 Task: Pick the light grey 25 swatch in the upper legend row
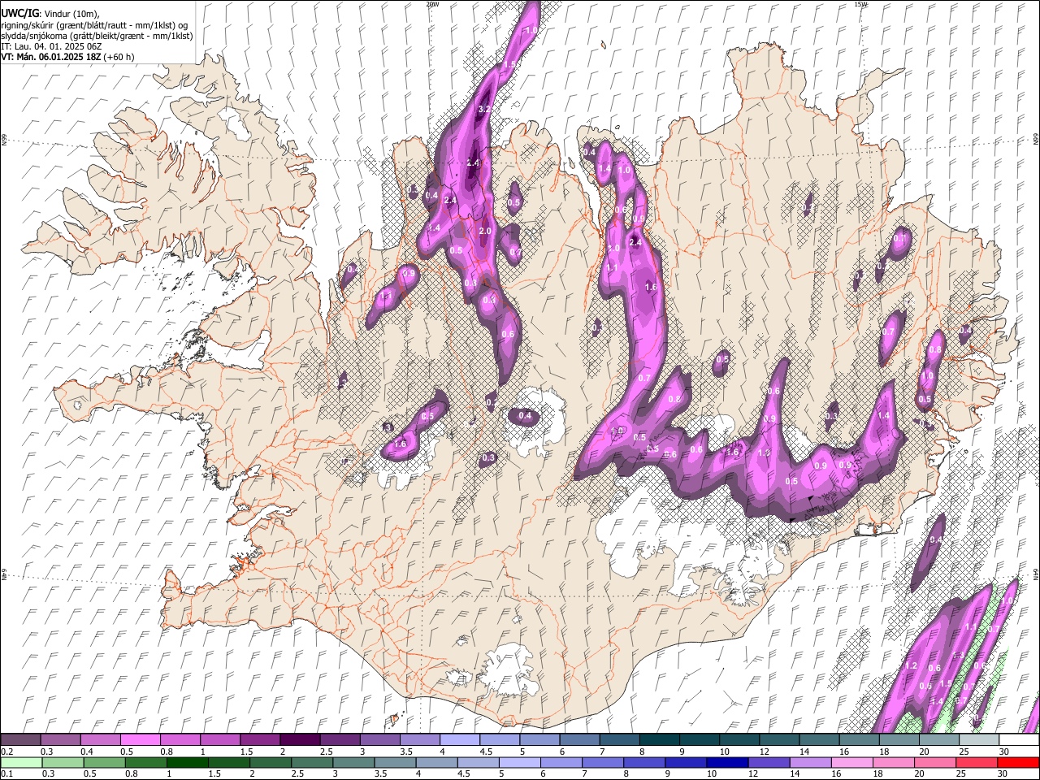[979, 740]
